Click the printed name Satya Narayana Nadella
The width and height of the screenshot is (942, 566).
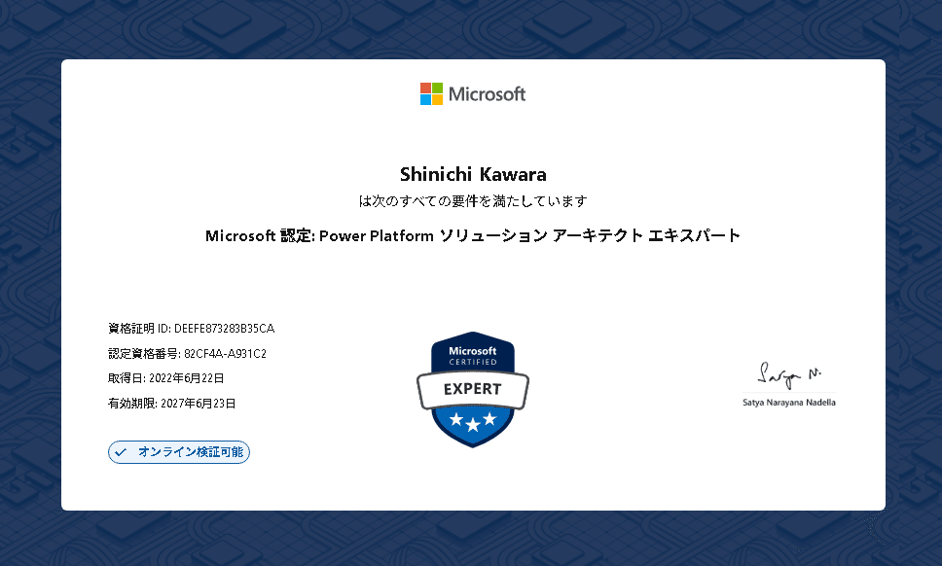click(789, 403)
